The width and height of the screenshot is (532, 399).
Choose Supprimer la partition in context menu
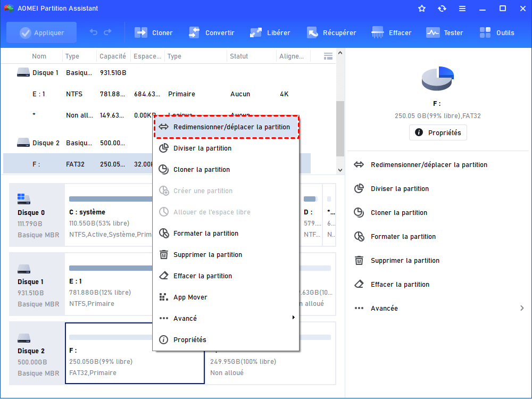[226, 255]
